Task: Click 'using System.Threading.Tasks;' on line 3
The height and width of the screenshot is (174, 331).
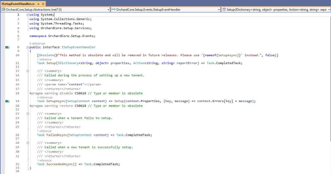Action: 57,23
